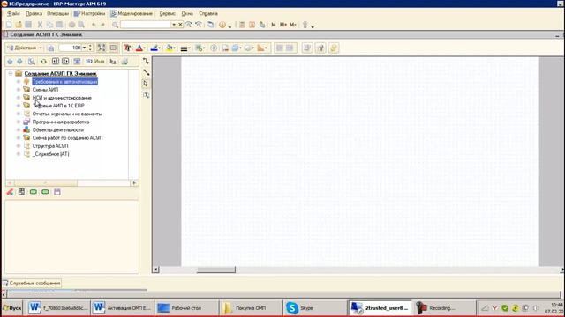Click the green refresh icon in tree toolbar
Screen dimensions: 565x317
tap(43, 62)
